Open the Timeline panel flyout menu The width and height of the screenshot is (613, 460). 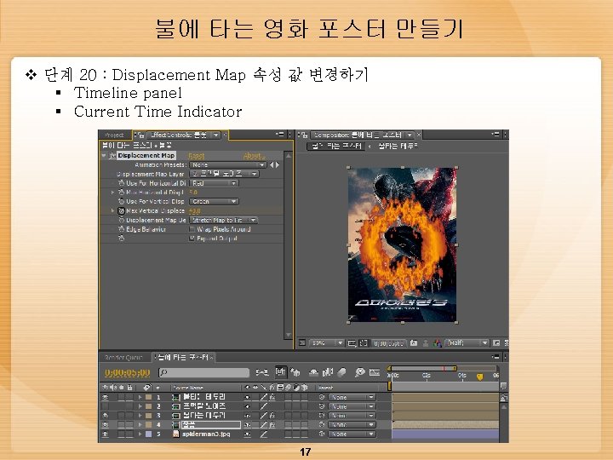(496, 357)
